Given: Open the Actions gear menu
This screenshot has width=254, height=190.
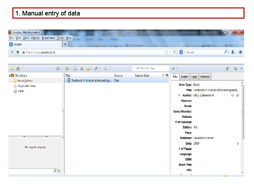Looking at the screenshot, I should 58,69.
